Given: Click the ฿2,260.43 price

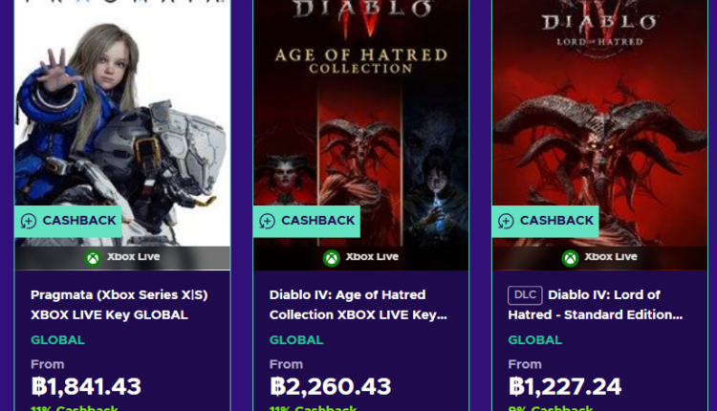Looking at the screenshot, I should 331,386.
